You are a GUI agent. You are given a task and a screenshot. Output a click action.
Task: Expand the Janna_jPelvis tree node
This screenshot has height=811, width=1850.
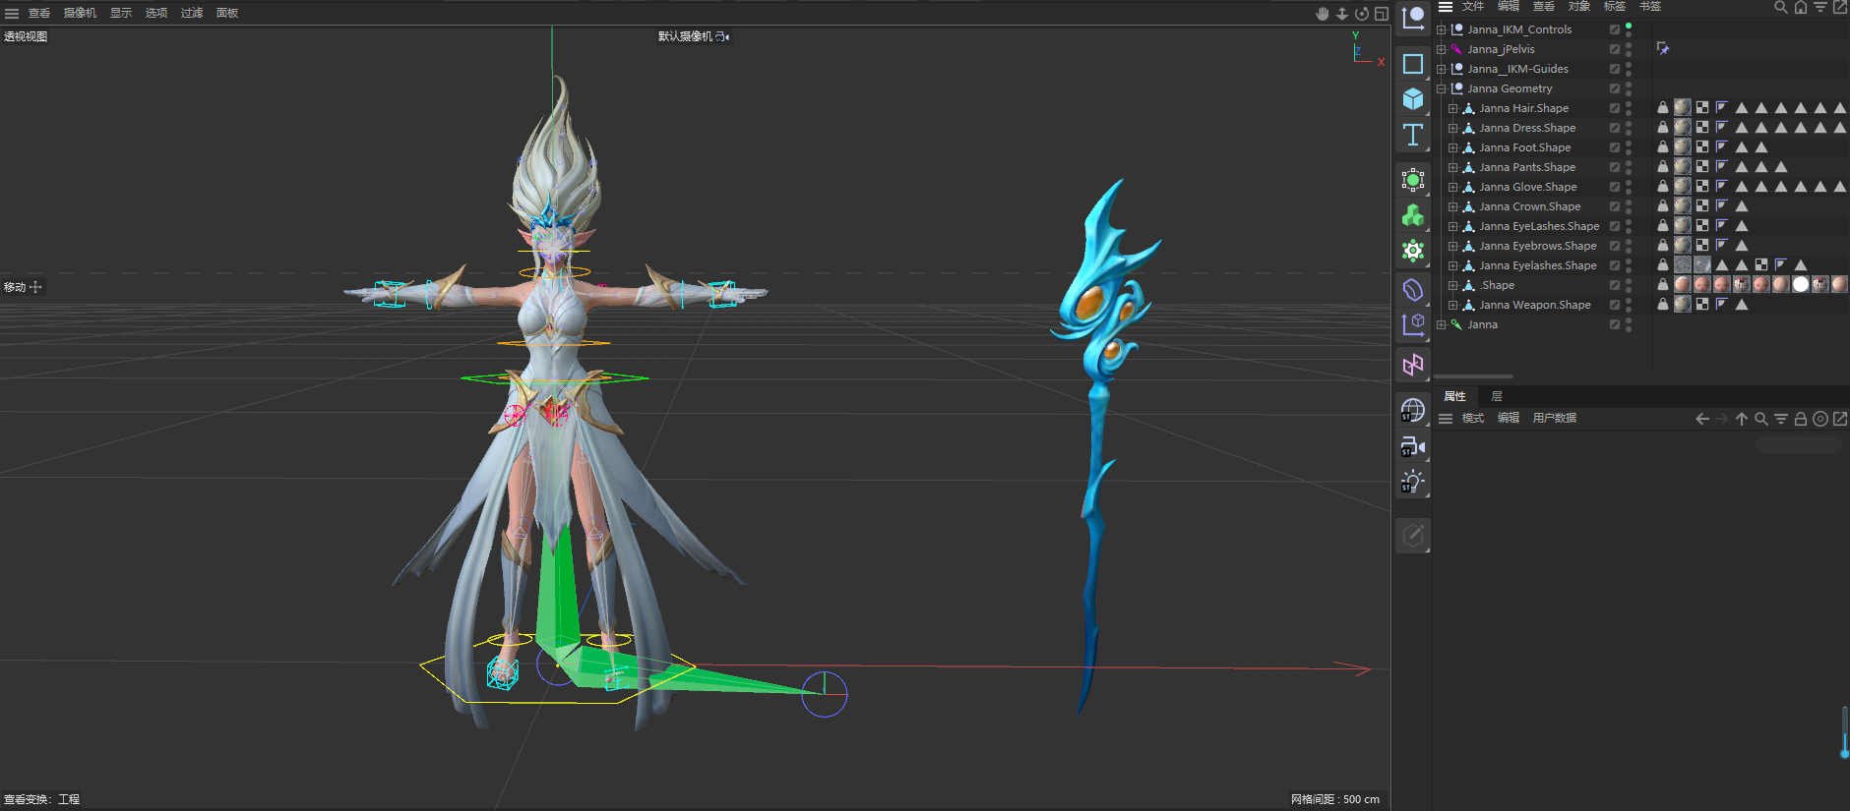click(x=1442, y=49)
